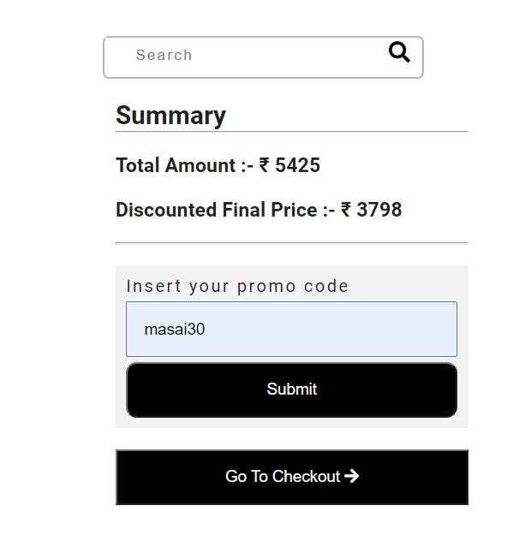Screen dimensions: 519x553
Task: Click the "Go To Checkout" button text
Action: point(283,477)
